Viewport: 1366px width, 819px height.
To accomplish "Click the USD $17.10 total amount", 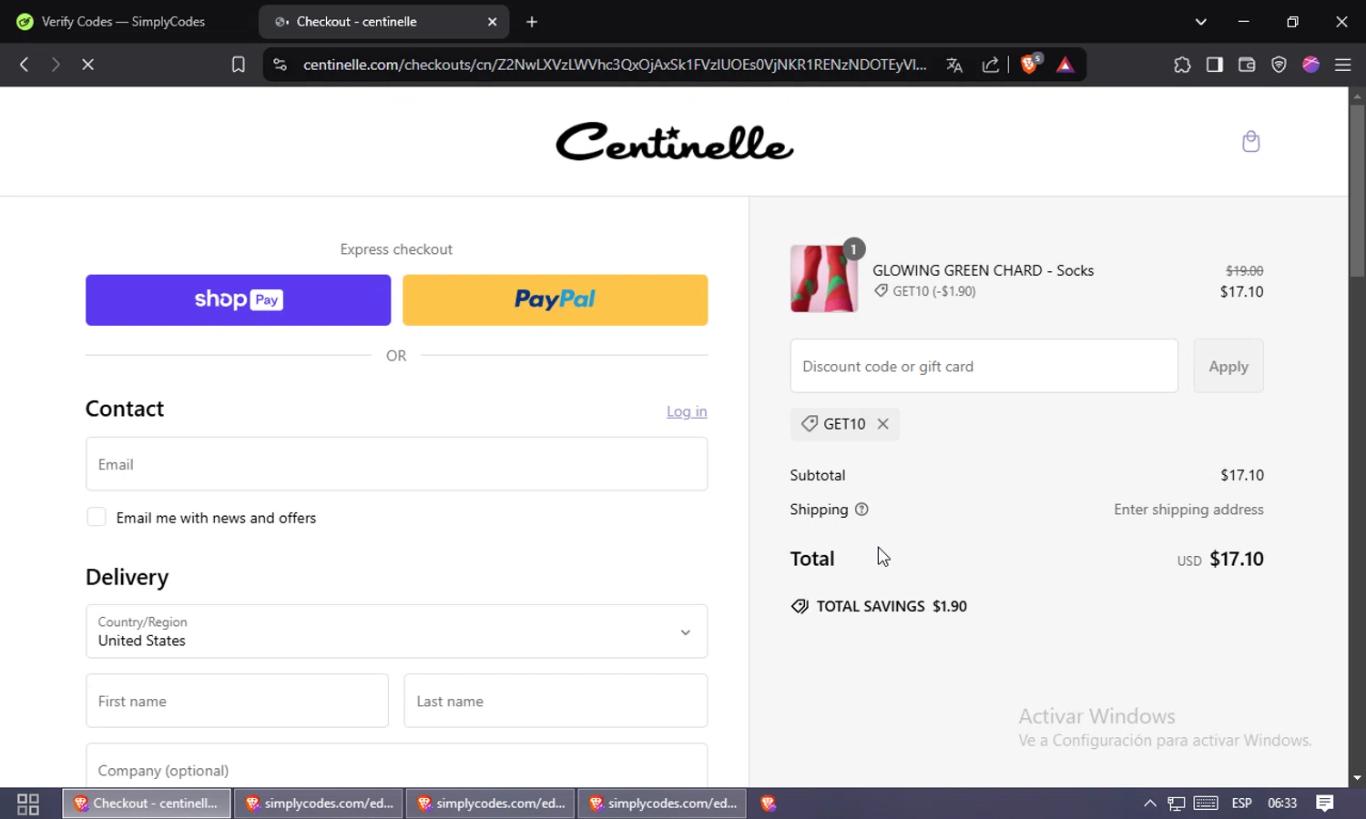I will [1220, 559].
